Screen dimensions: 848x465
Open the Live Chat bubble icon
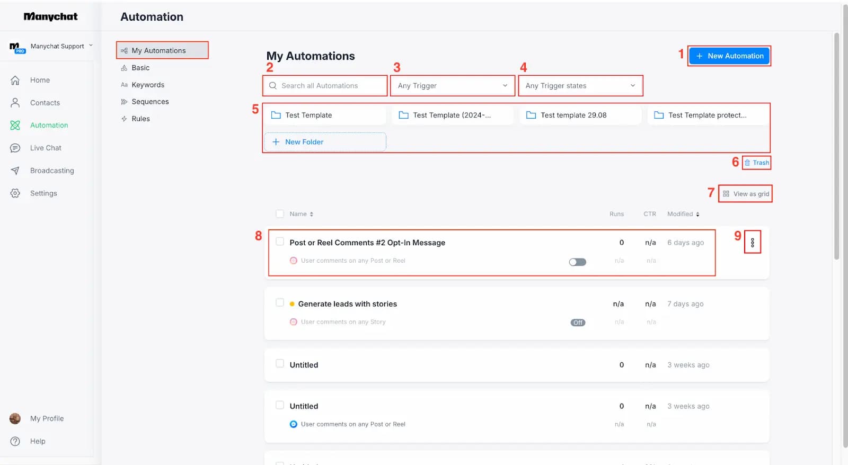[x=15, y=148]
